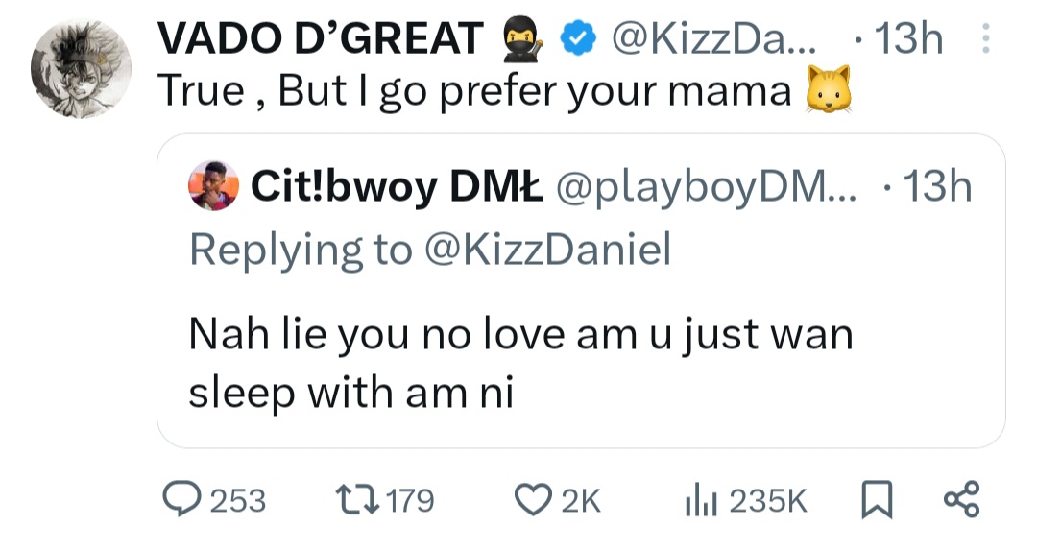Image resolution: width=1037 pixels, height=550 pixels.
Task: Open Cit!bwoy DMŁ's small avatar
Action: pyautogui.click(x=213, y=186)
